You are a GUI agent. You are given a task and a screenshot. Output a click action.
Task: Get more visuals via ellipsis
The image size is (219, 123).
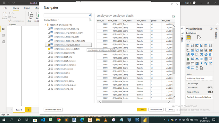[x=206, y=68]
